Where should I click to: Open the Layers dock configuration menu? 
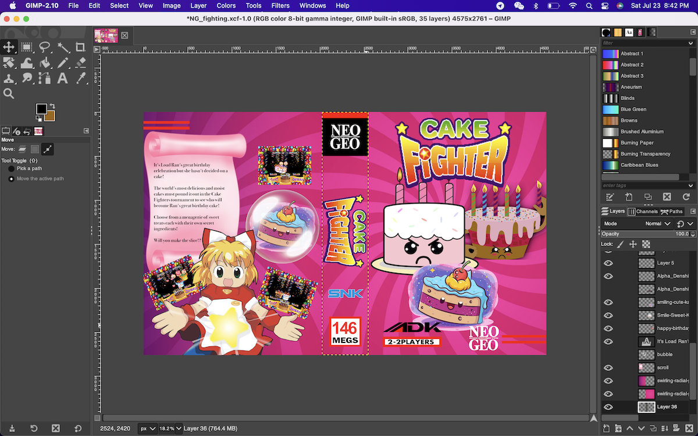[692, 212]
